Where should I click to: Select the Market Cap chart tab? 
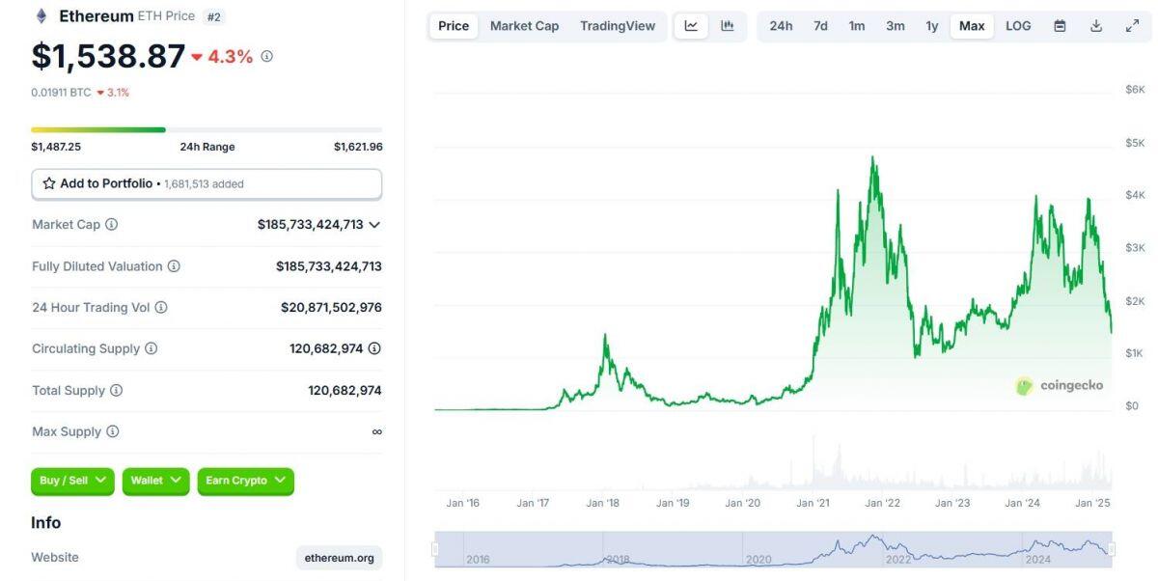[x=524, y=26]
